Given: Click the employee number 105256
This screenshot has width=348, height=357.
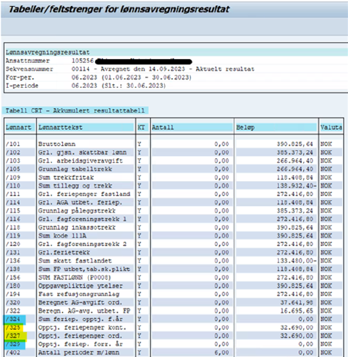Looking at the screenshot, I should coord(83,61).
